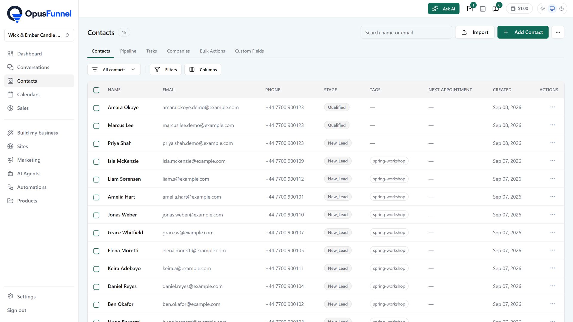
Task: Open more options menu beside Add Contact
Action: coord(558,32)
